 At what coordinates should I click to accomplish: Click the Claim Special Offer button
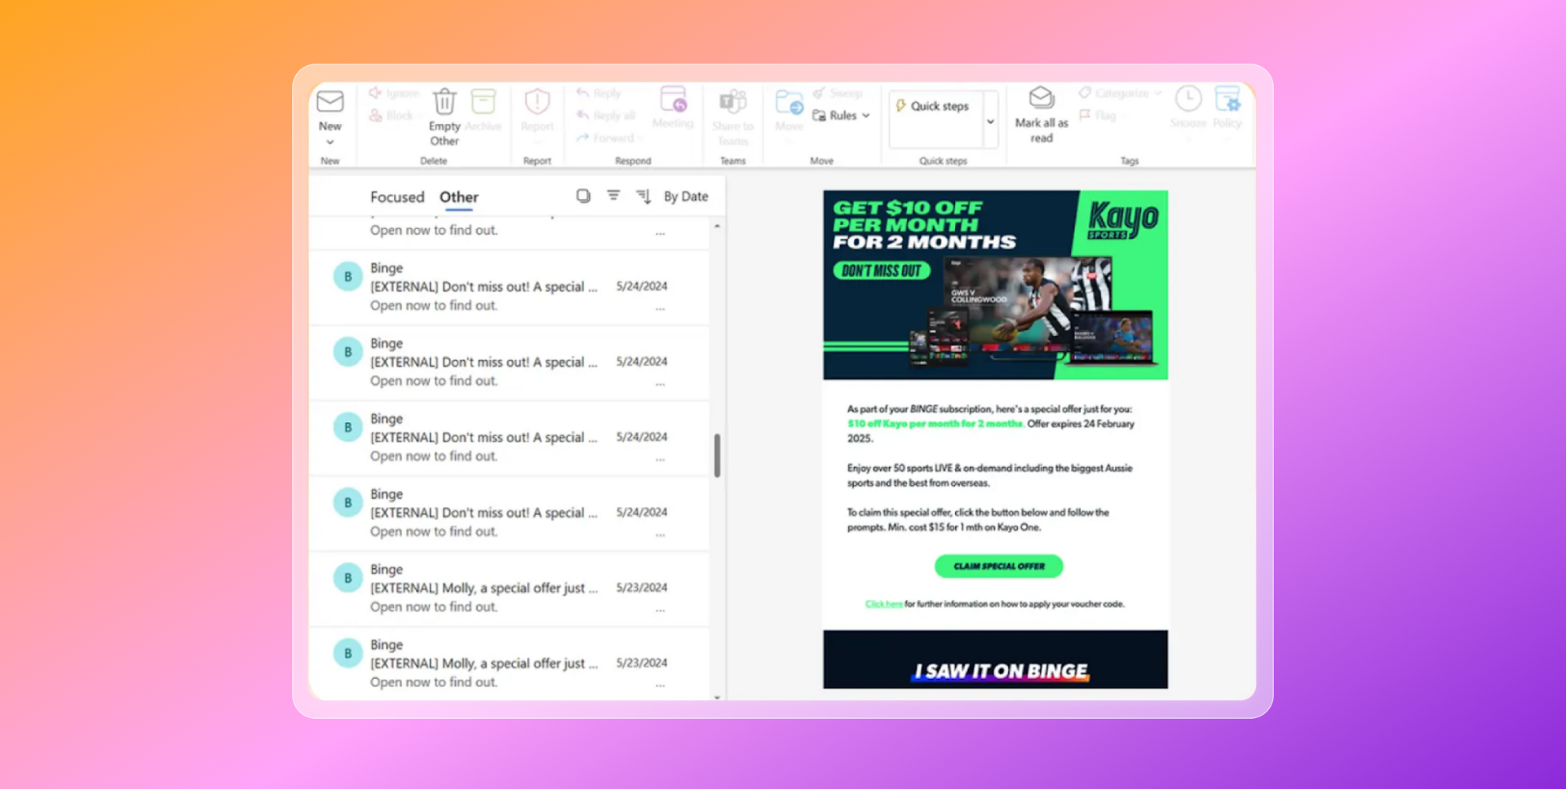click(998, 566)
